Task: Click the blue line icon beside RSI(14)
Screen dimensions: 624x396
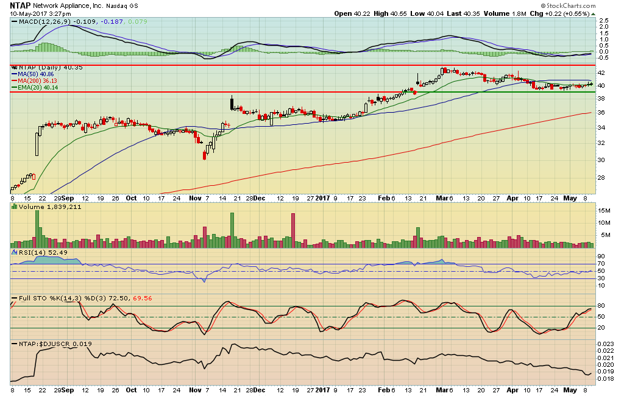Action: [x=15, y=253]
